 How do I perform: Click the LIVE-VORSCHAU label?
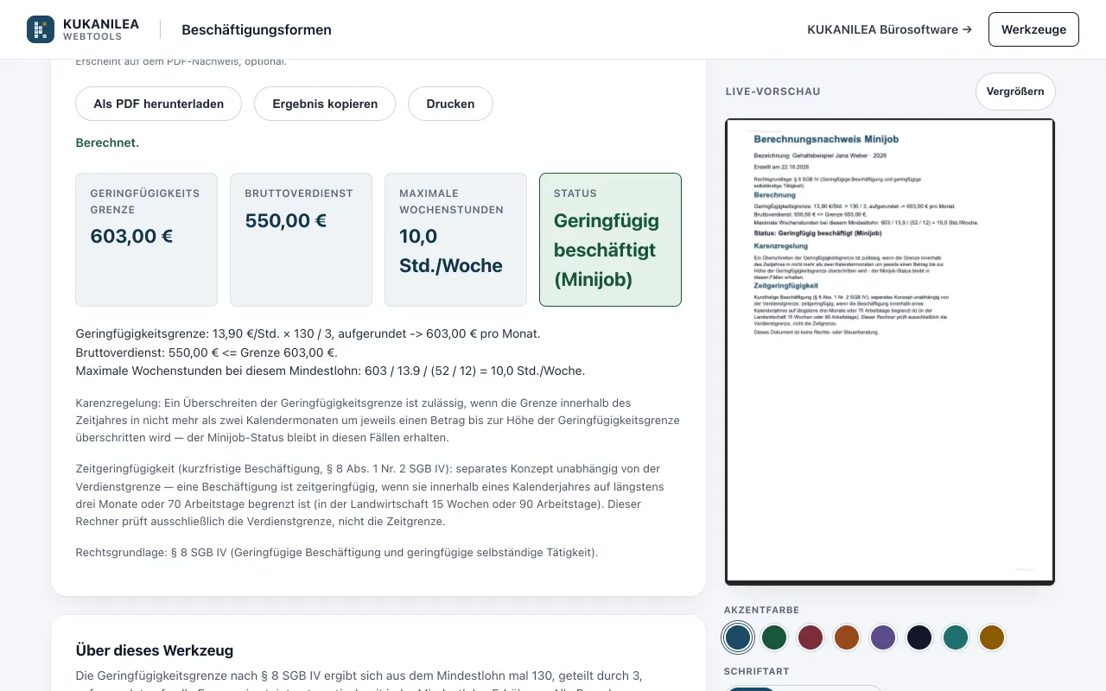773,92
